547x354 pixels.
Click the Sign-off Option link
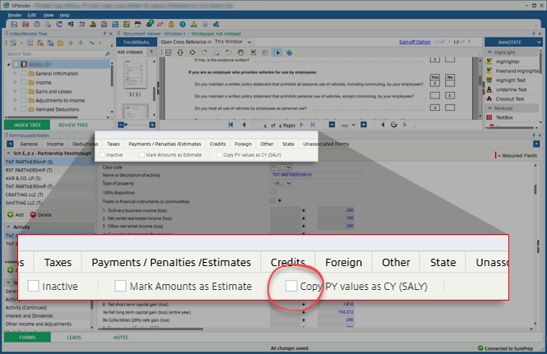414,41
